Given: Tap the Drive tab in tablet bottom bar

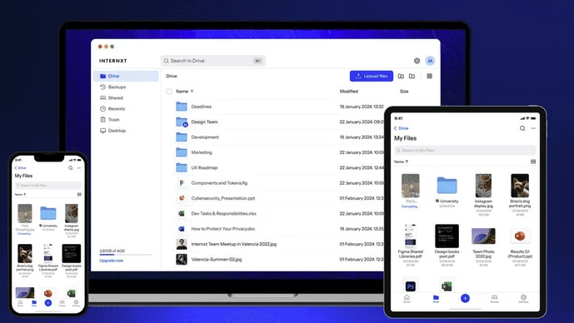Looking at the screenshot, I should 436,299.
